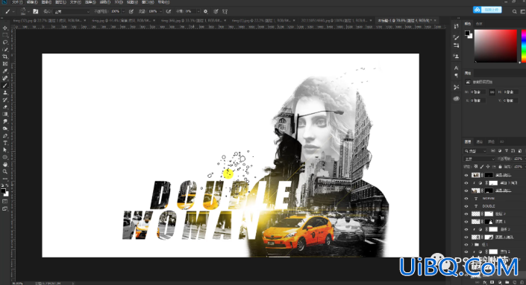The image size is (526, 285).
Task: Open the flow percentage dropdown arrow
Action: click(x=160, y=11)
